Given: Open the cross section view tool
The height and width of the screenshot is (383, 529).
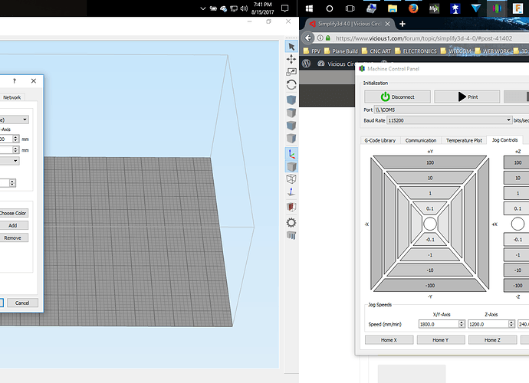Looking at the screenshot, I should [x=291, y=207].
